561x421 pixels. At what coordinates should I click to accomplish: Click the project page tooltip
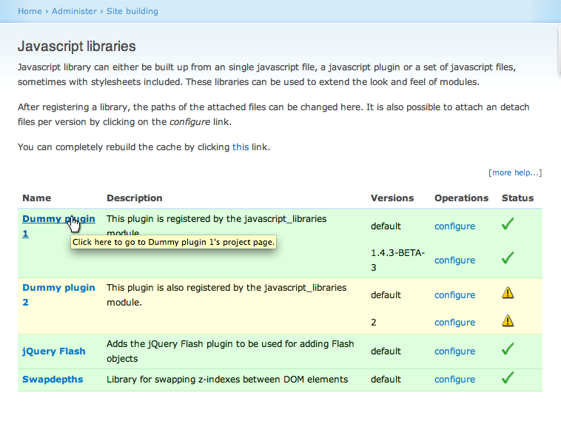(173, 242)
